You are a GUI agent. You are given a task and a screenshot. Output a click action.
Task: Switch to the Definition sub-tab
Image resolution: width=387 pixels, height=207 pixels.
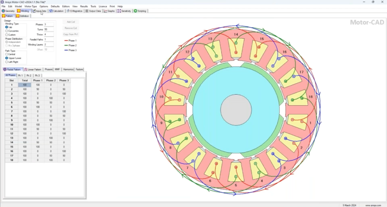coord(23,16)
